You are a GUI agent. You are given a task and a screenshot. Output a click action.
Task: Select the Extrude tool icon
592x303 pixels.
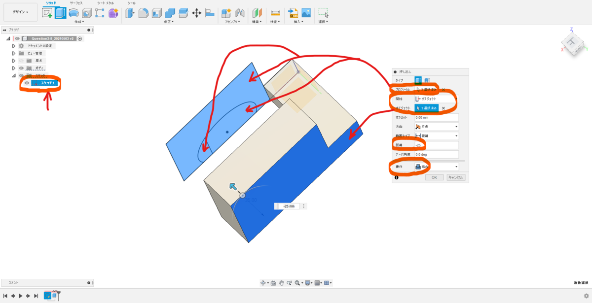point(61,13)
